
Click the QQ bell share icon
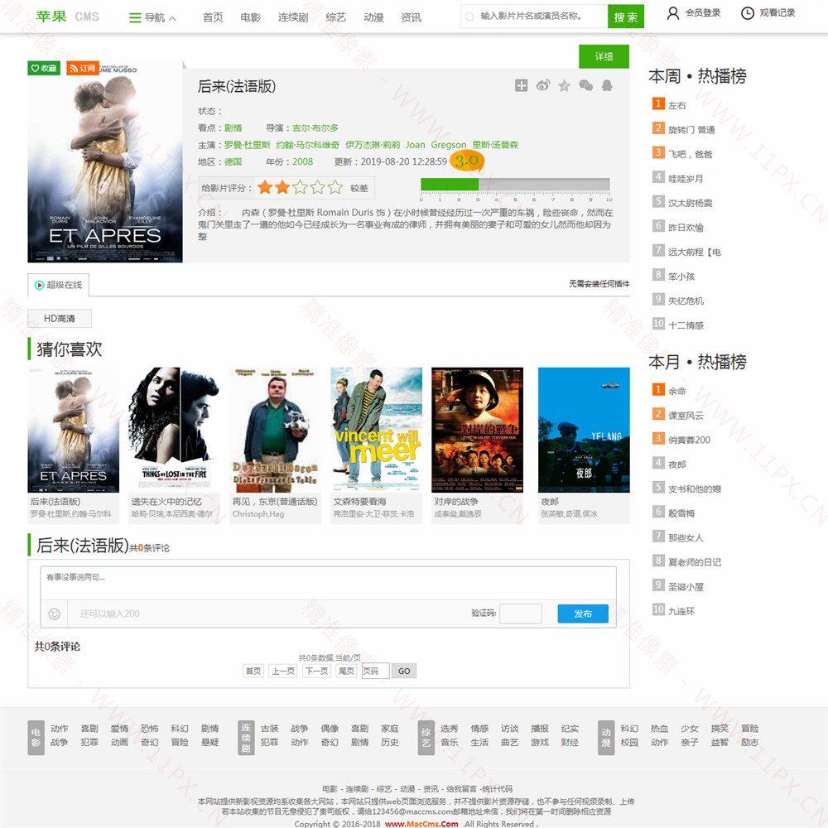[x=607, y=85]
